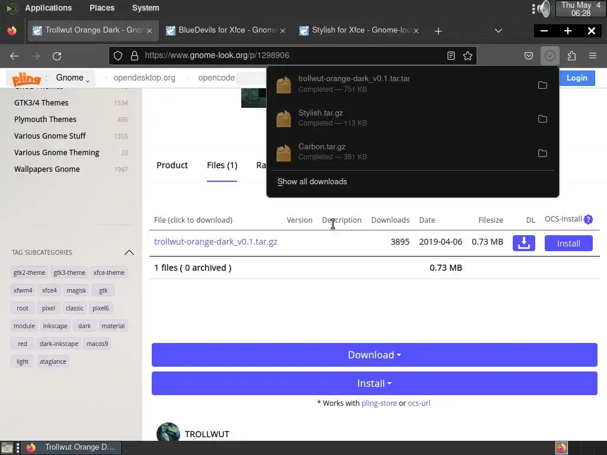Viewport: 607px width, 455px height.
Task: Expand the large Download dropdown button
Action: 375,355
